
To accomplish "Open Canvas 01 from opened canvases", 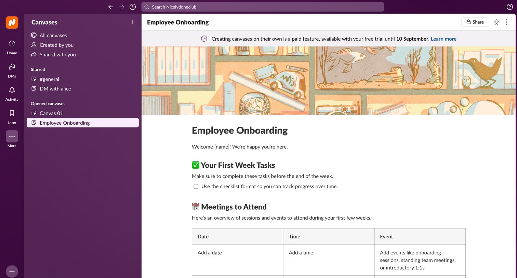I will [83, 113].
